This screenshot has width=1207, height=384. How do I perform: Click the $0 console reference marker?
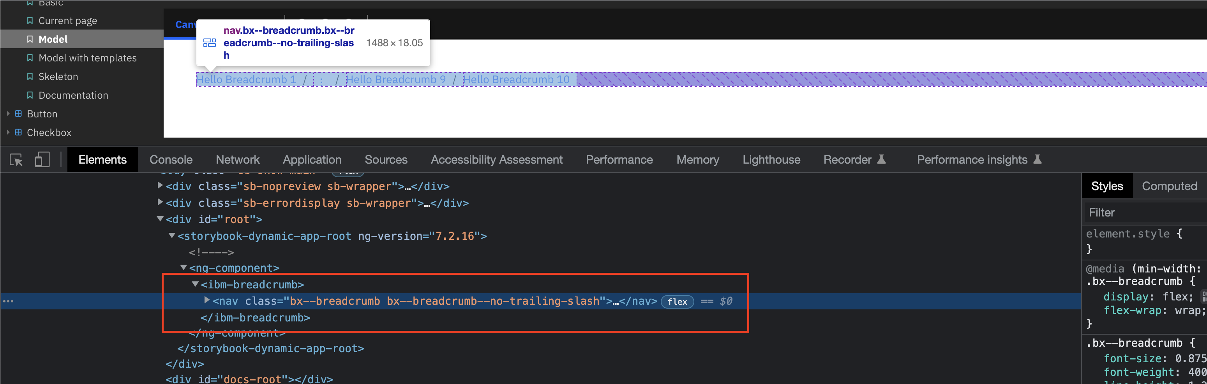(726, 301)
